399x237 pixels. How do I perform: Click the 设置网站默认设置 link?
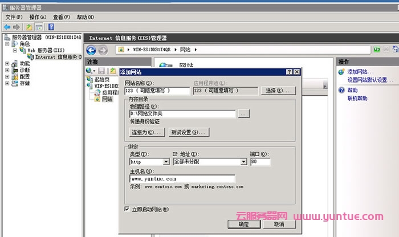click(367, 80)
